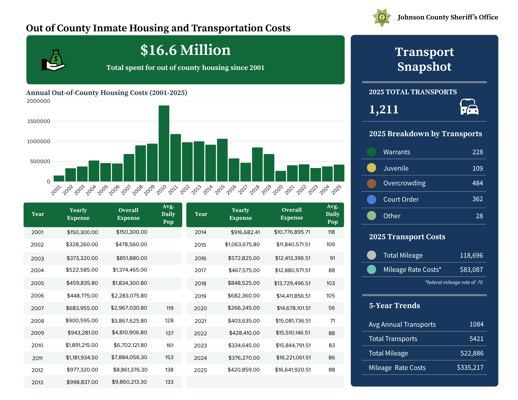Click the yellow Juvenile legend dot
518x400 pixels.
[372, 168]
